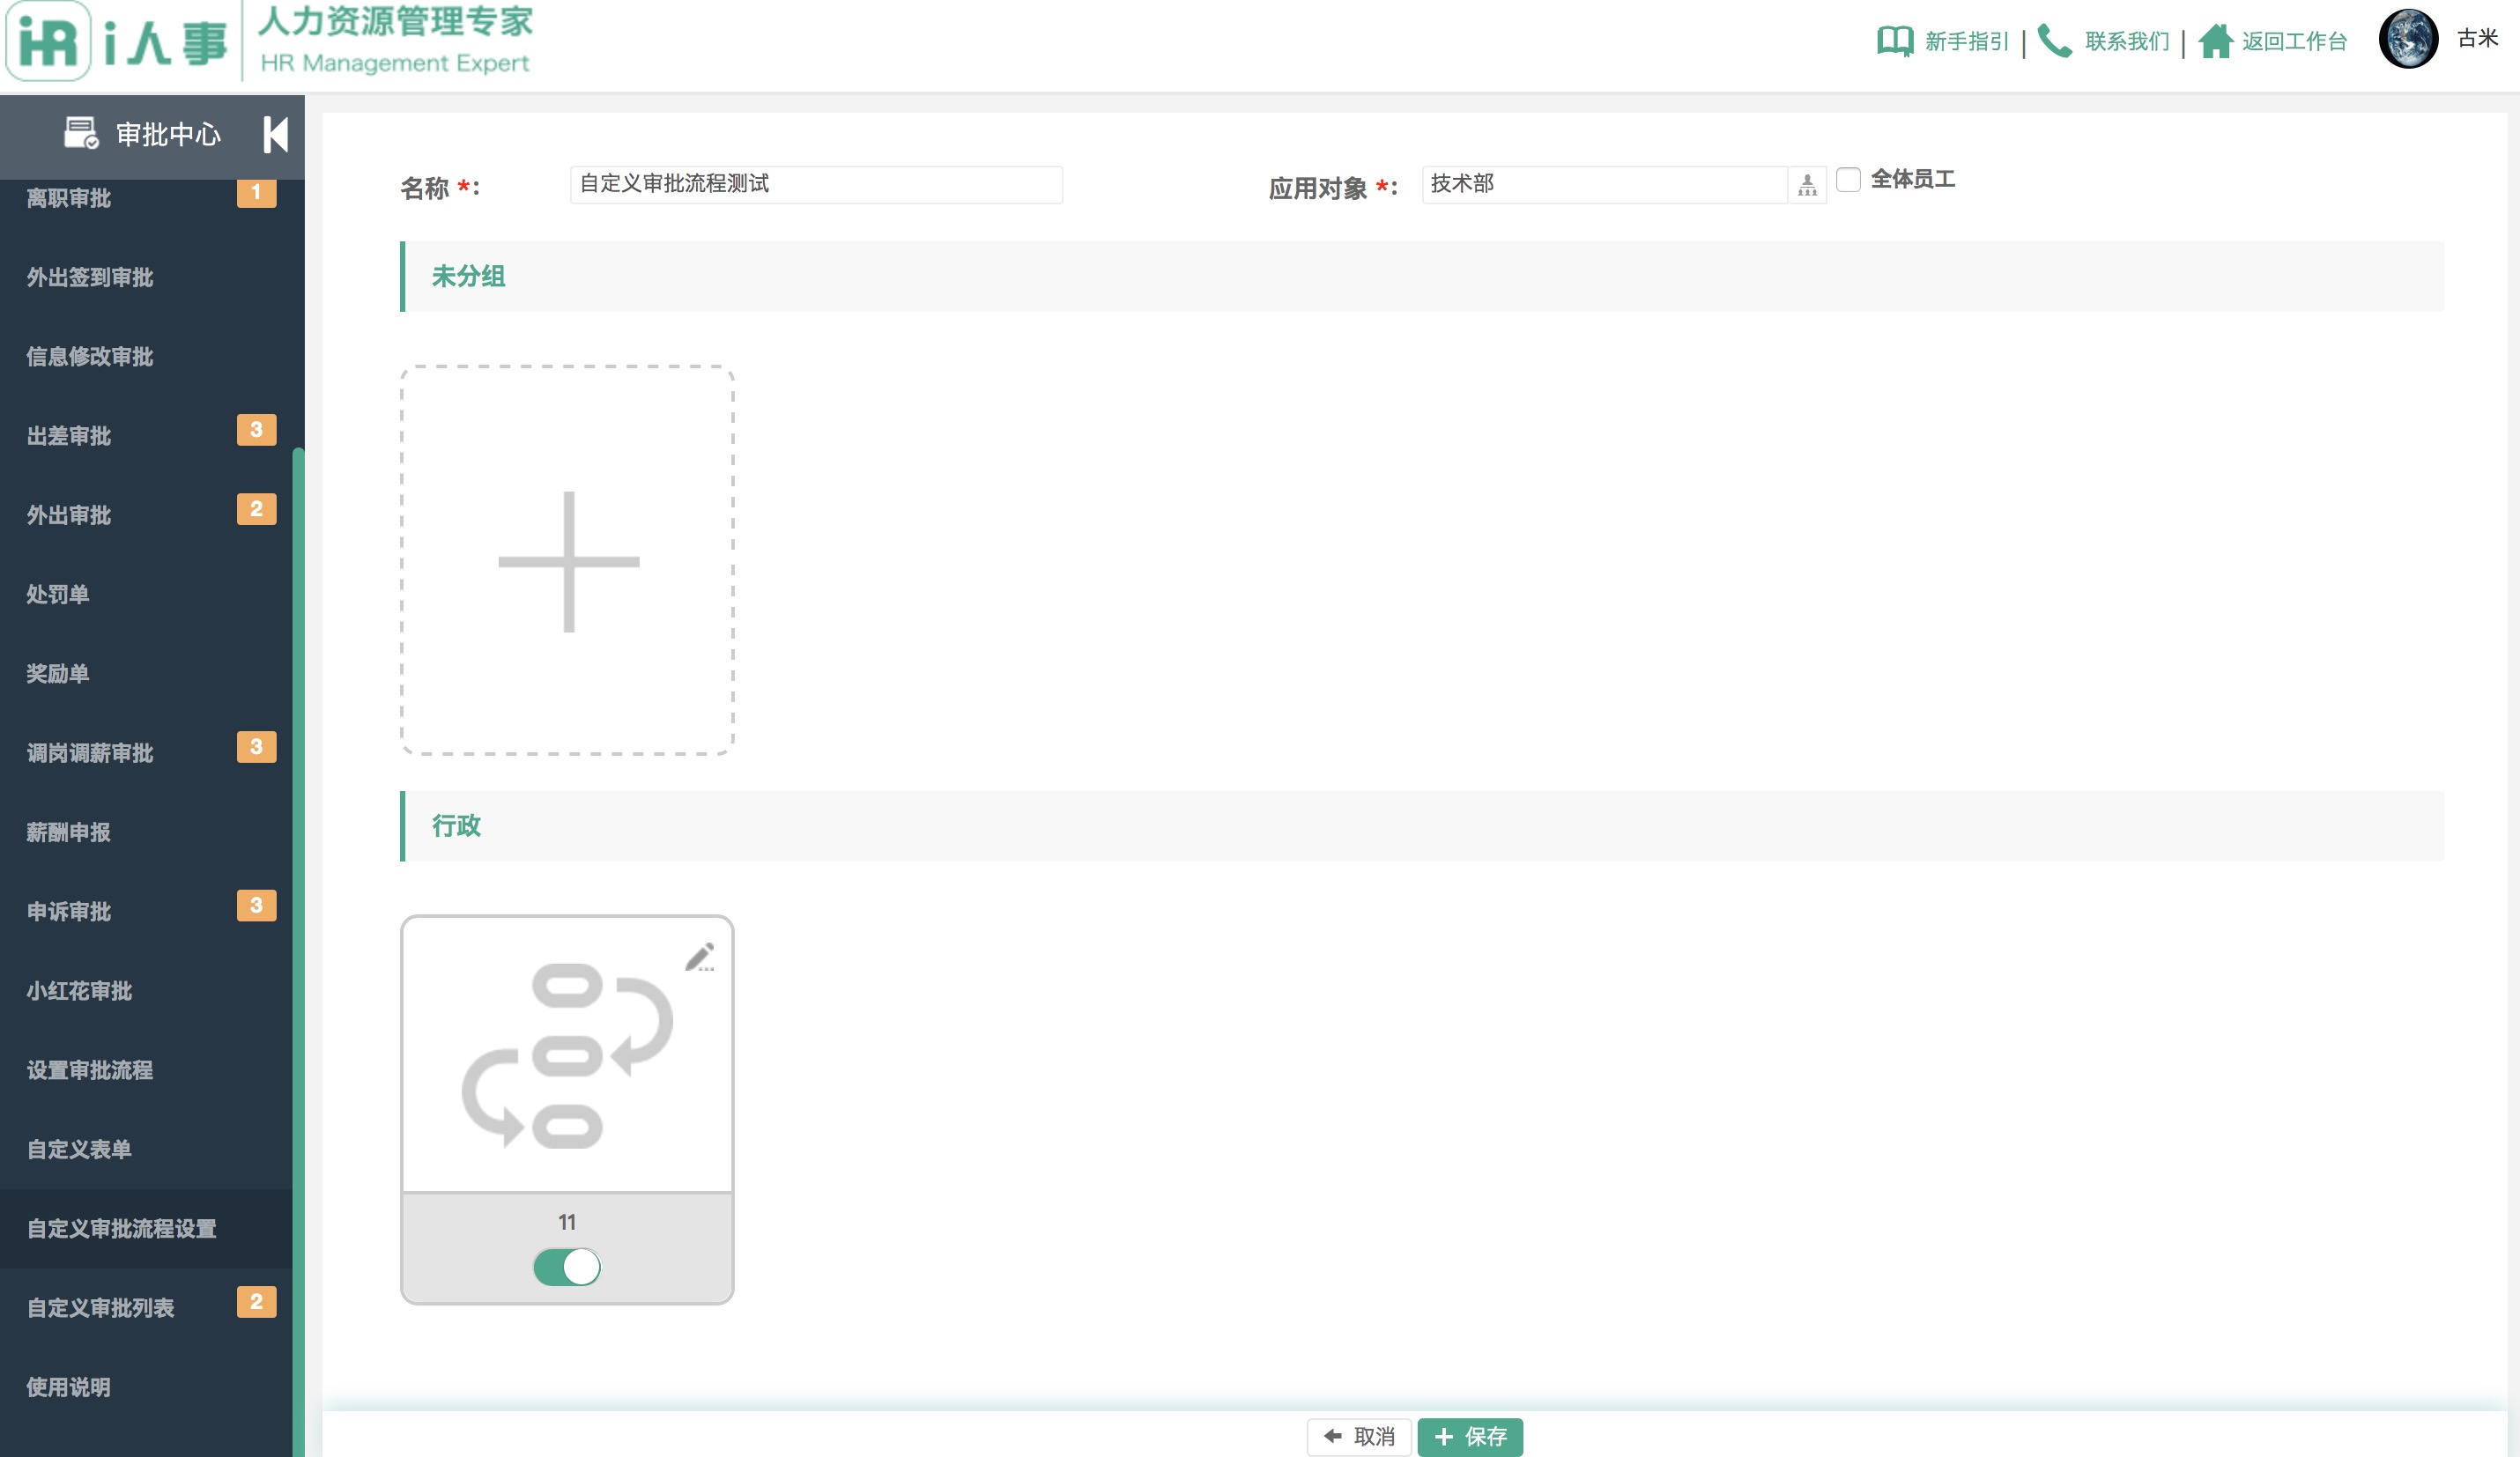Open the user avatar for 古米
Screen dimensions: 2520x1457
coord(2408,39)
